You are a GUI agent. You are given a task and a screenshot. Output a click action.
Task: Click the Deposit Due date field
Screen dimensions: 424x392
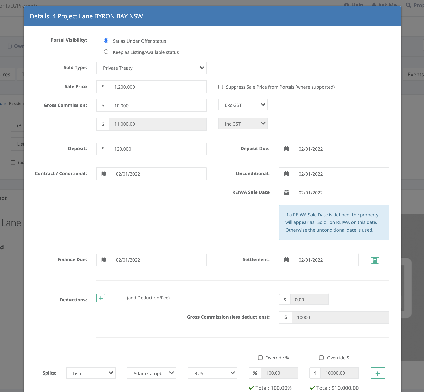(x=342, y=149)
